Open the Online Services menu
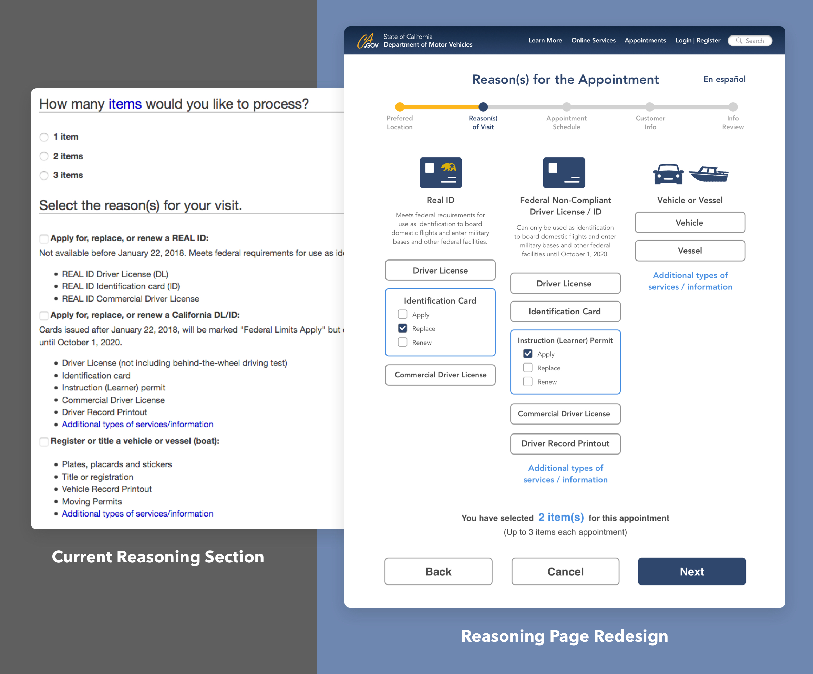 pos(593,40)
